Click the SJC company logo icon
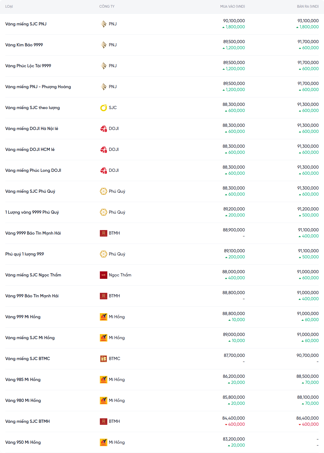Viewport: 324px width, 453px height. point(104,108)
